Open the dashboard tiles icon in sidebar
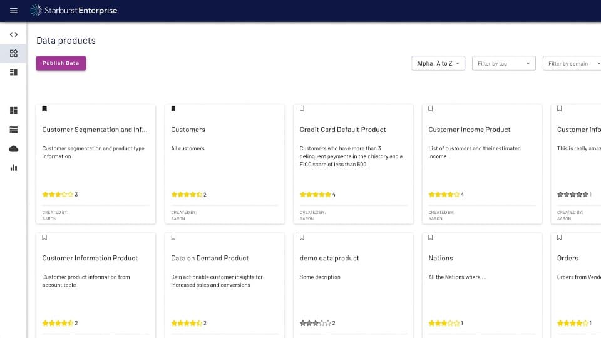601x338 pixels. click(14, 111)
